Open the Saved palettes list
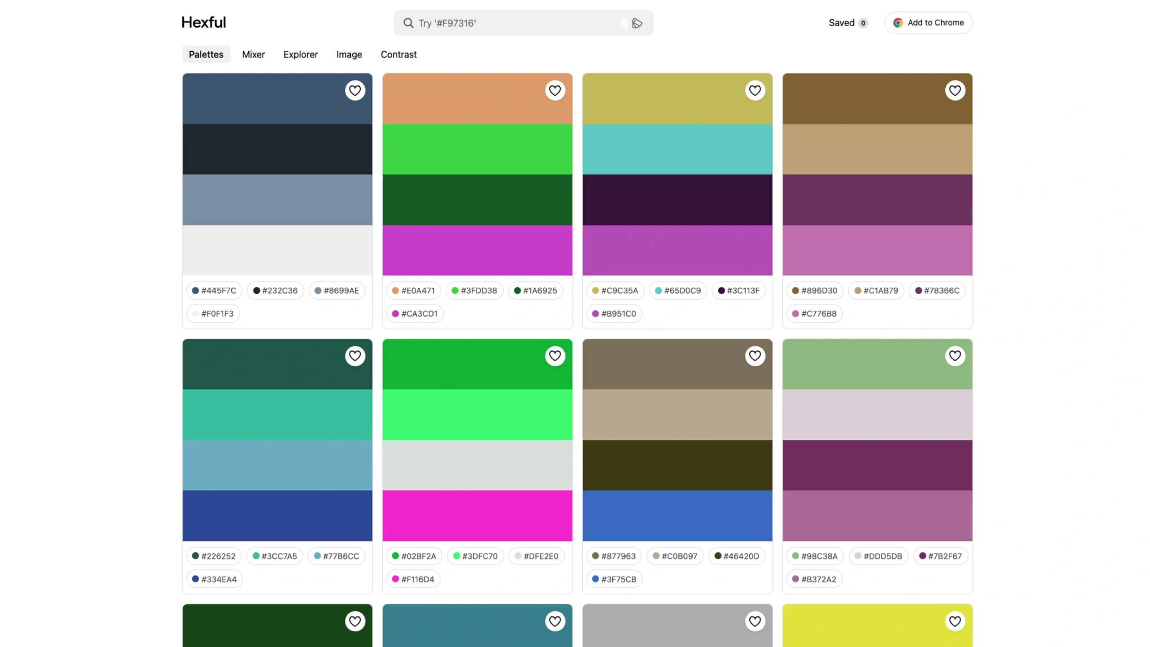The height and width of the screenshot is (647, 1150). pyautogui.click(x=848, y=23)
